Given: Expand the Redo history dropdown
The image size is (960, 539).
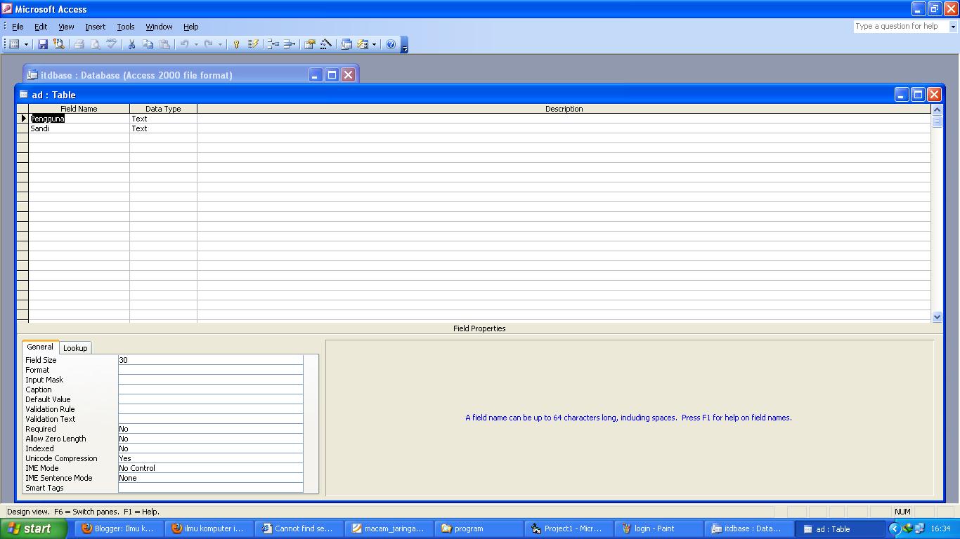Looking at the screenshot, I should pyautogui.click(x=220, y=44).
